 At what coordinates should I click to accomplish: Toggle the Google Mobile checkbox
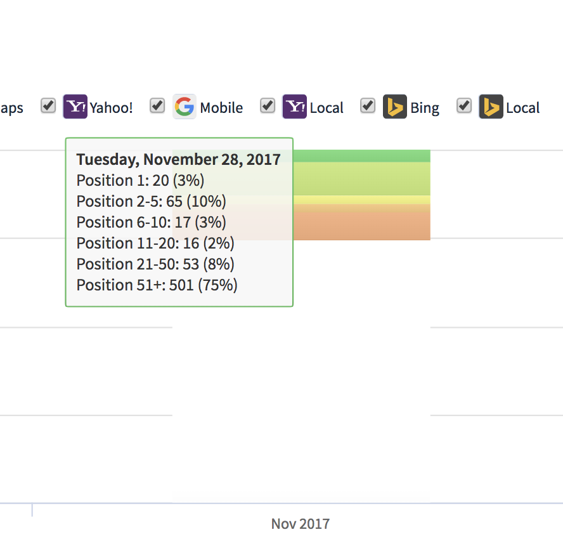point(157,106)
